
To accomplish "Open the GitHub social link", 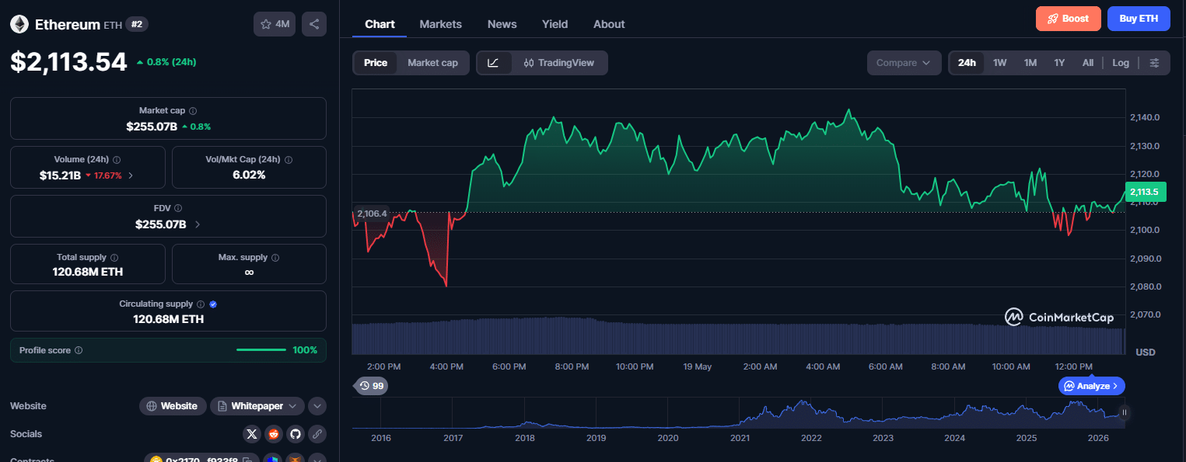I will (295, 434).
